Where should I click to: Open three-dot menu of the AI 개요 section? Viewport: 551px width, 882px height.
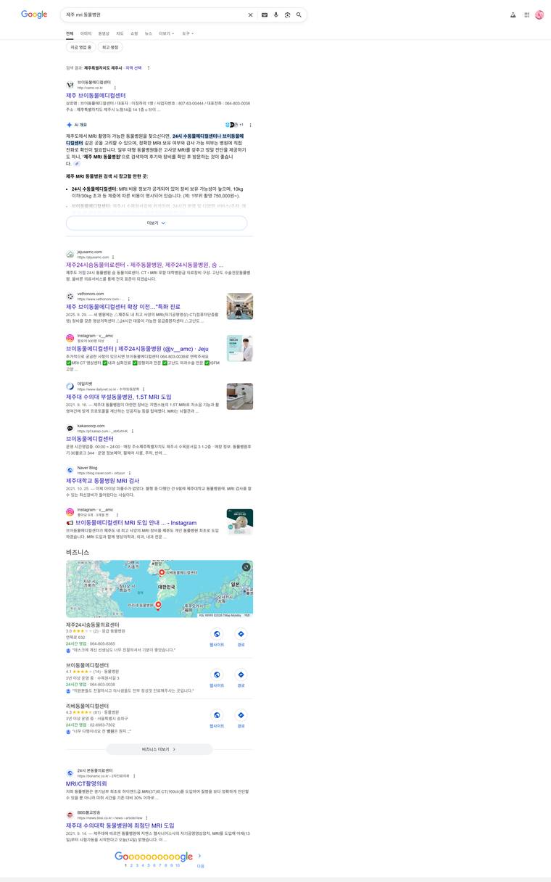pyautogui.click(x=251, y=125)
